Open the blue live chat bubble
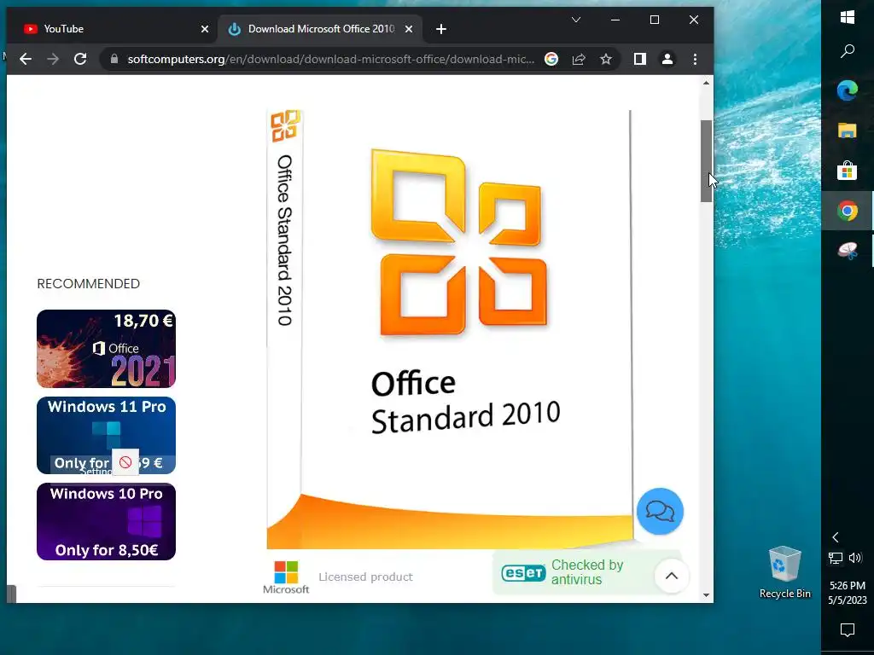Viewport: 874px width, 655px height. [660, 512]
